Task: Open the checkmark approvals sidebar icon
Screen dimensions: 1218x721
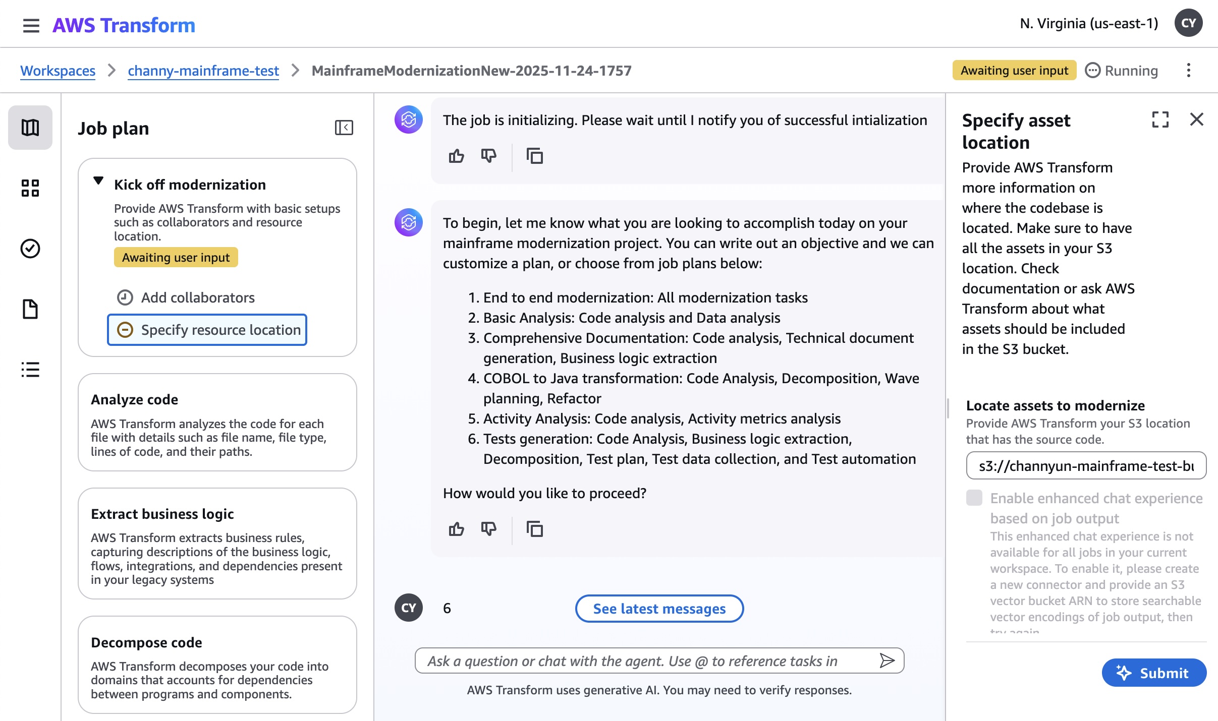Action: [30, 249]
